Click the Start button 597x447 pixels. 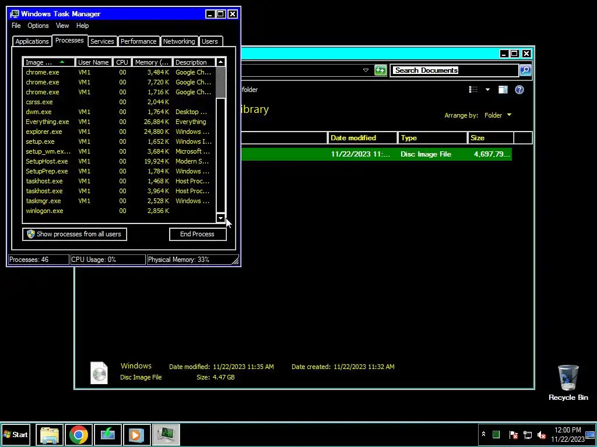(16, 434)
